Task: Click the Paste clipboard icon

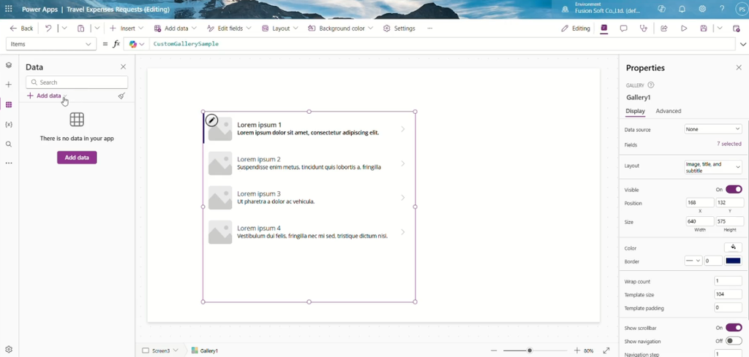Action: pyautogui.click(x=80, y=28)
